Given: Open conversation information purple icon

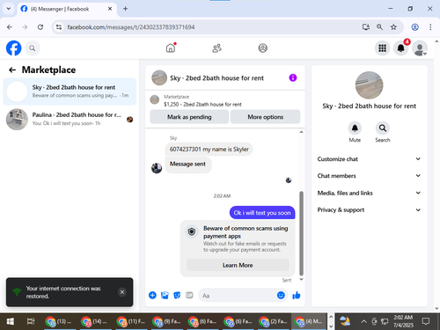Looking at the screenshot, I should tap(293, 77).
